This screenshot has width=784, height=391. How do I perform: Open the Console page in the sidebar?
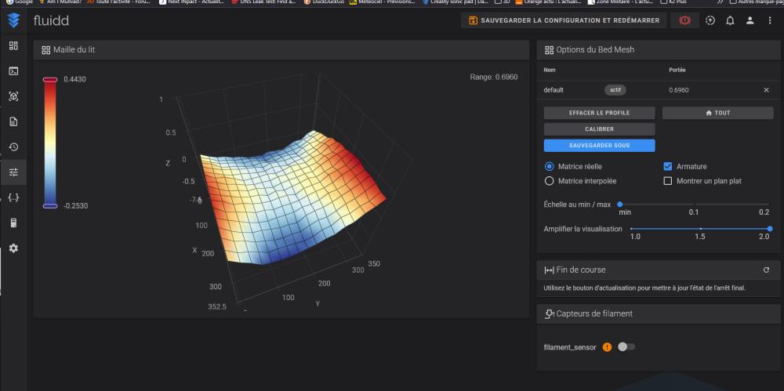pyautogui.click(x=13, y=71)
